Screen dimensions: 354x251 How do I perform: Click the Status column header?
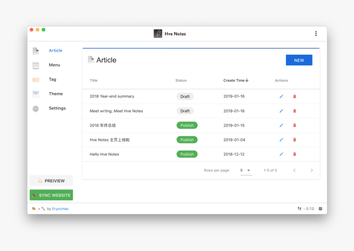pos(181,80)
